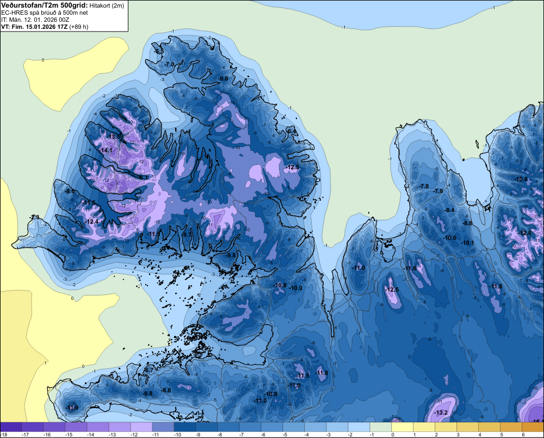The width and height of the screenshot is (544, 438).
Task: Pick the dark blue legend swatch above -10
Action: [184, 427]
